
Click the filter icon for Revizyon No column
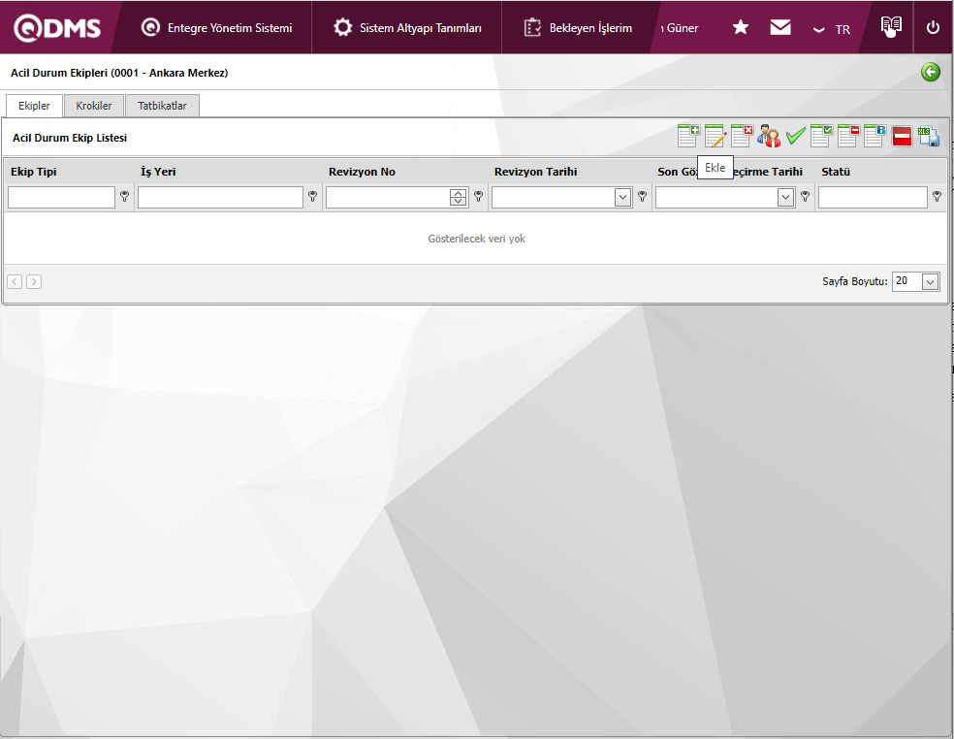click(x=479, y=197)
